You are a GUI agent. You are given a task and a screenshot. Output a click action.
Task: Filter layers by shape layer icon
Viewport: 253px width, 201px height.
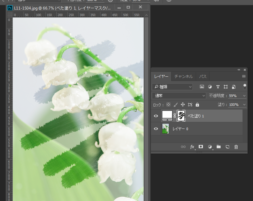click(x=226, y=87)
